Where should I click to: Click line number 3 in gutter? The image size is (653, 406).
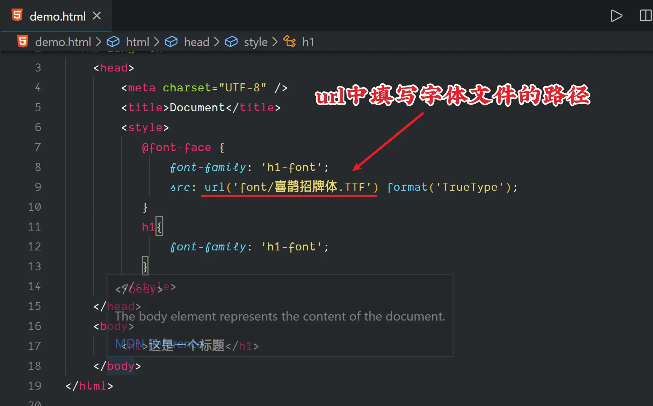[x=38, y=68]
